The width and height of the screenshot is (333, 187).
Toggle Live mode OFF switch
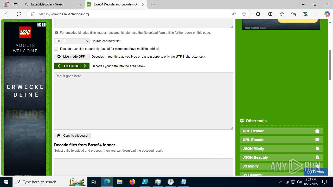click(72, 57)
